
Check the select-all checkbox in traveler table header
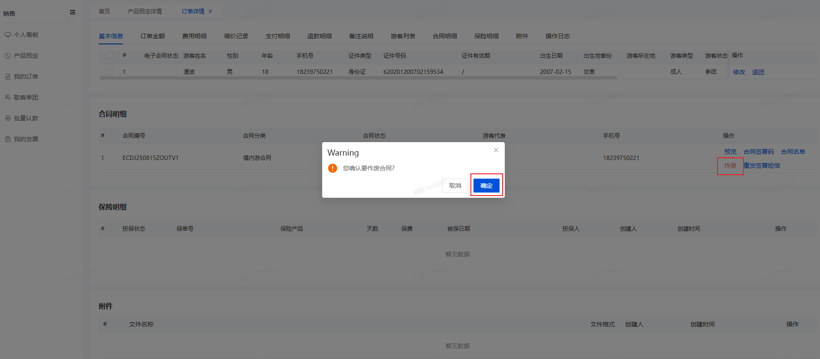coord(110,55)
